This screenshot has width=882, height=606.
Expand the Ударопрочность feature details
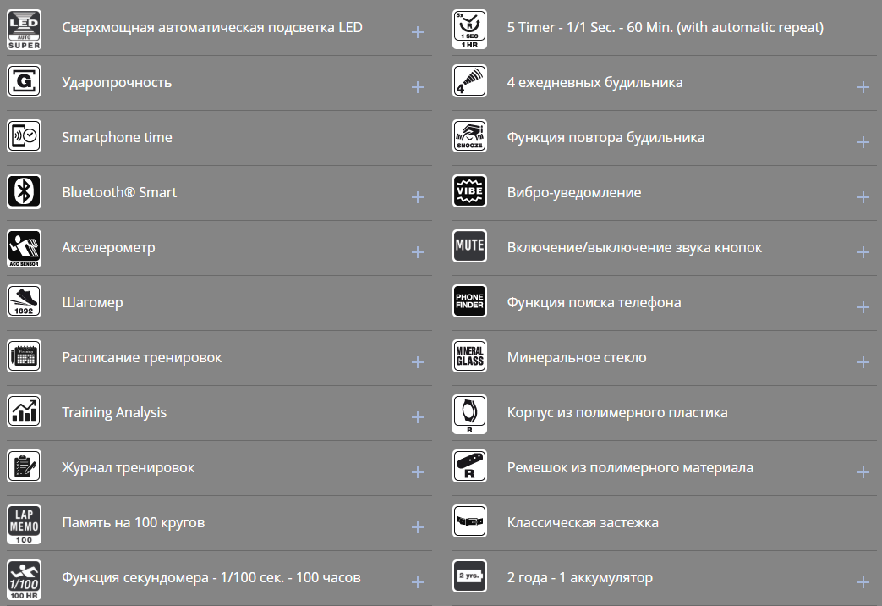tap(417, 87)
